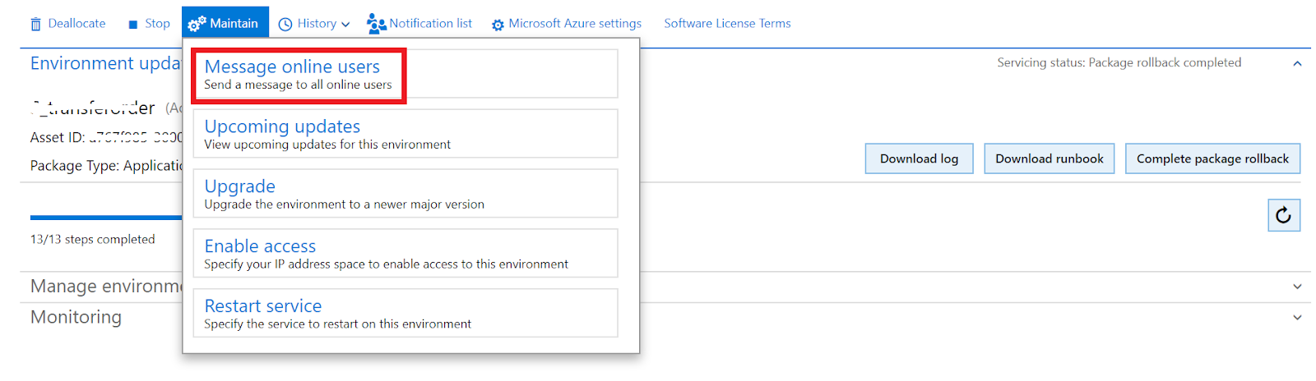Click the Maintain gears icon

197,24
